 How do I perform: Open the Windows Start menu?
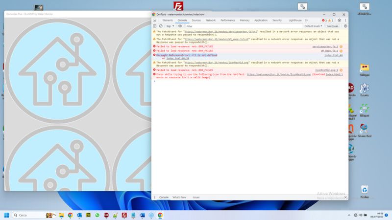coord(7,215)
